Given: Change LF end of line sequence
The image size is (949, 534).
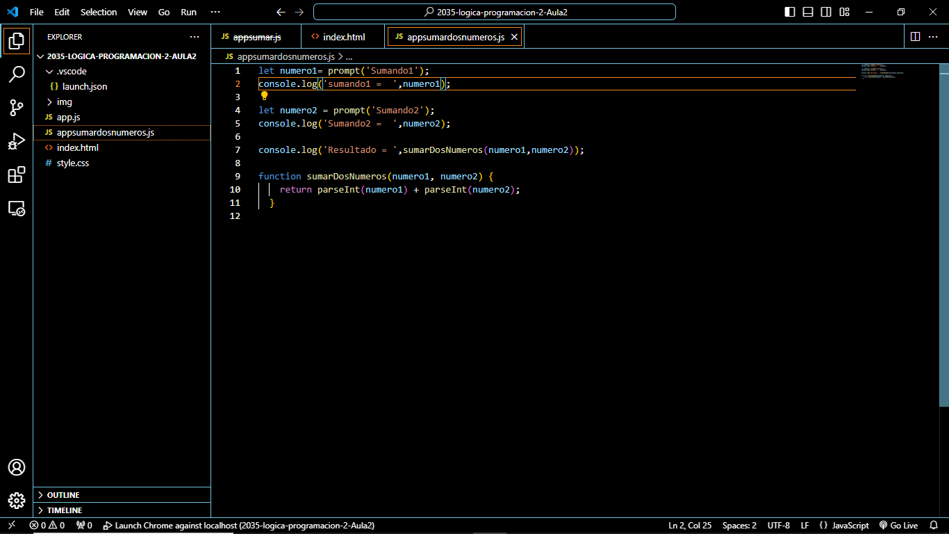Looking at the screenshot, I should (x=804, y=526).
